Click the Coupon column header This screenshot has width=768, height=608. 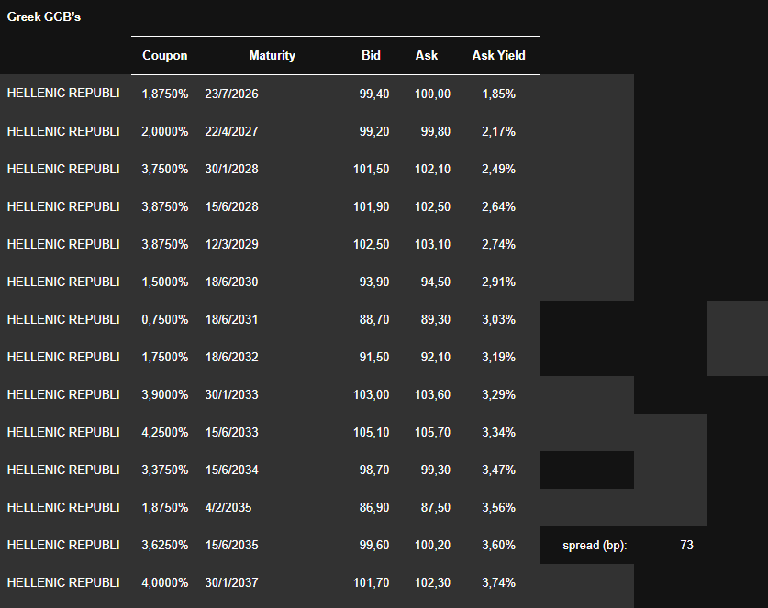[165, 55]
